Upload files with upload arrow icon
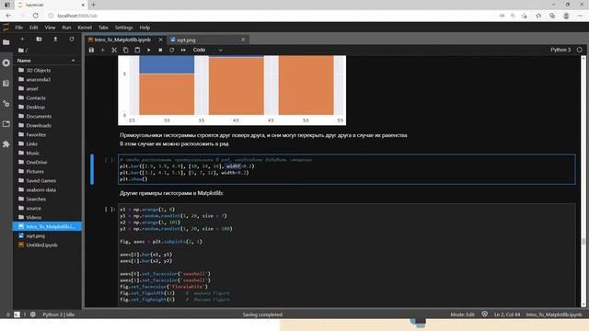The width and height of the screenshot is (589, 331). point(55,39)
